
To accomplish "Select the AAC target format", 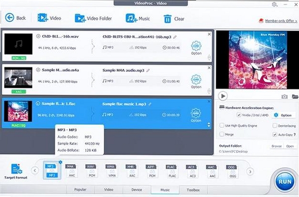I will click(x=212, y=171).
